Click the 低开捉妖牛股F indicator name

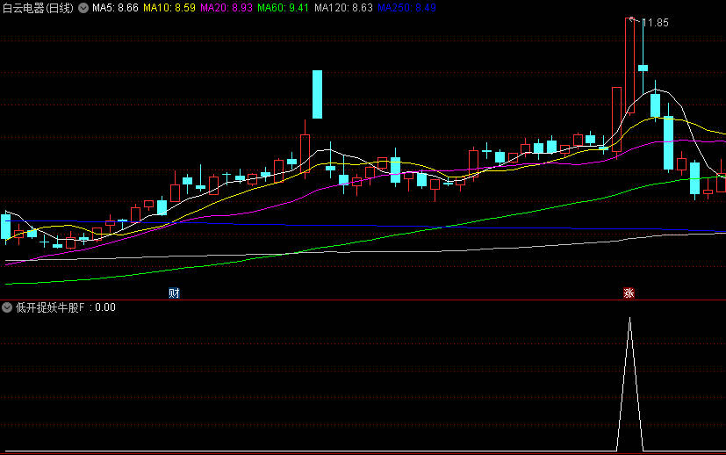50,307
